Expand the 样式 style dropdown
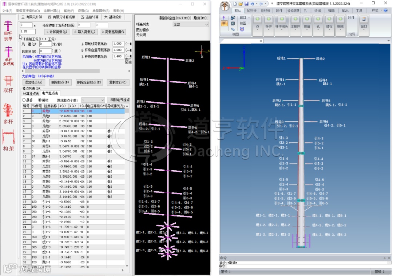This screenshot has width=393, height=276. click(375, 11)
